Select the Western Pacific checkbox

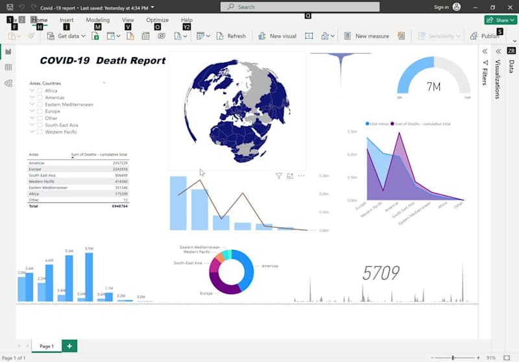(x=40, y=132)
